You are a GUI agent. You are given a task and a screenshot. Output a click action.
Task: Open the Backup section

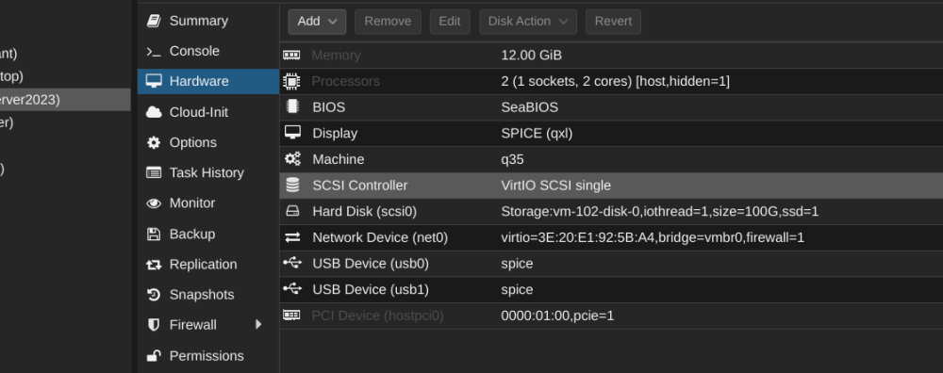(x=208, y=235)
